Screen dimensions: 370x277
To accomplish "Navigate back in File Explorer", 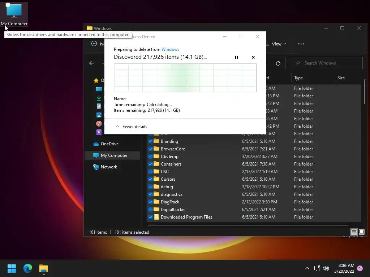I will point(91,63).
